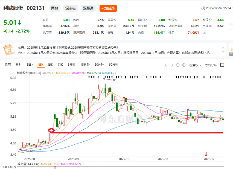The height and width of the screenshot is (169, 233).
Task: Click the 6.85 high price label
Action: [113, 80]
